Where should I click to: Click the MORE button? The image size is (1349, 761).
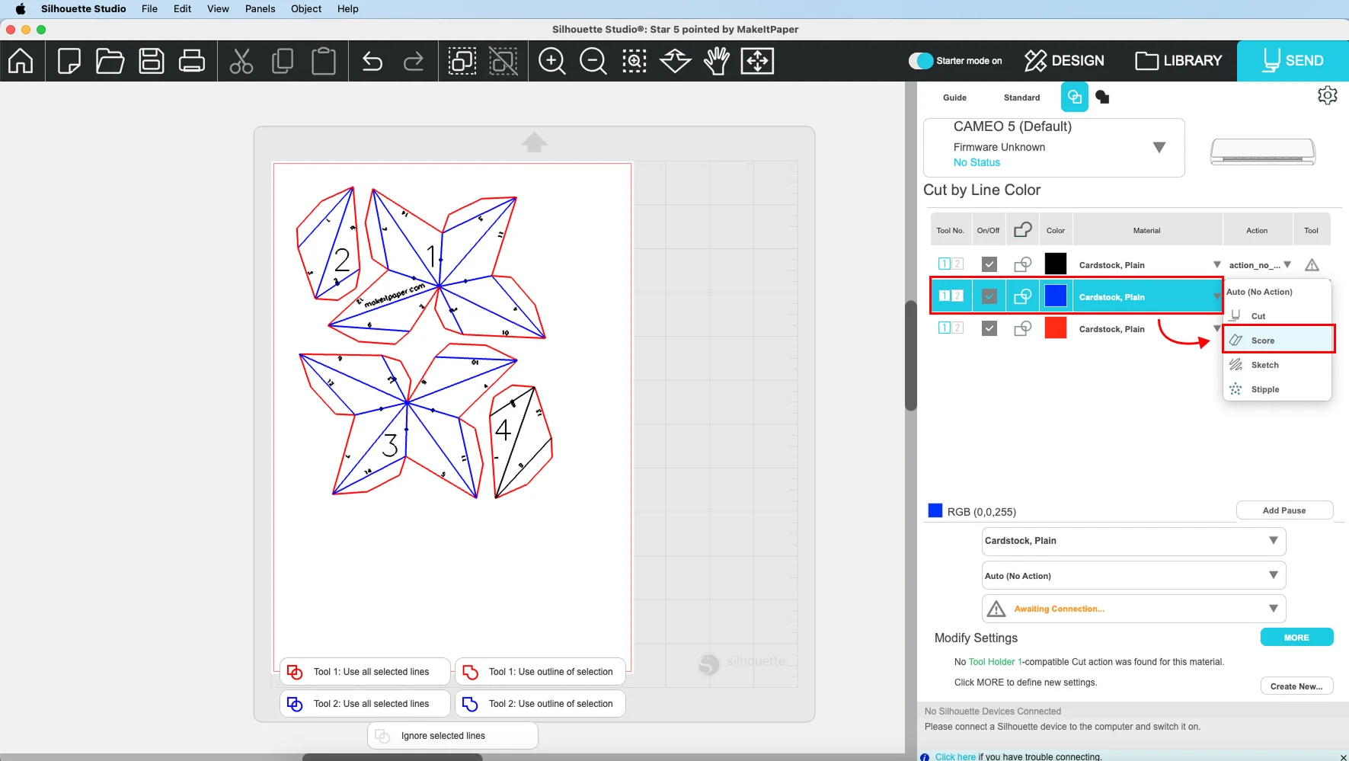[x=1296, y=638]
